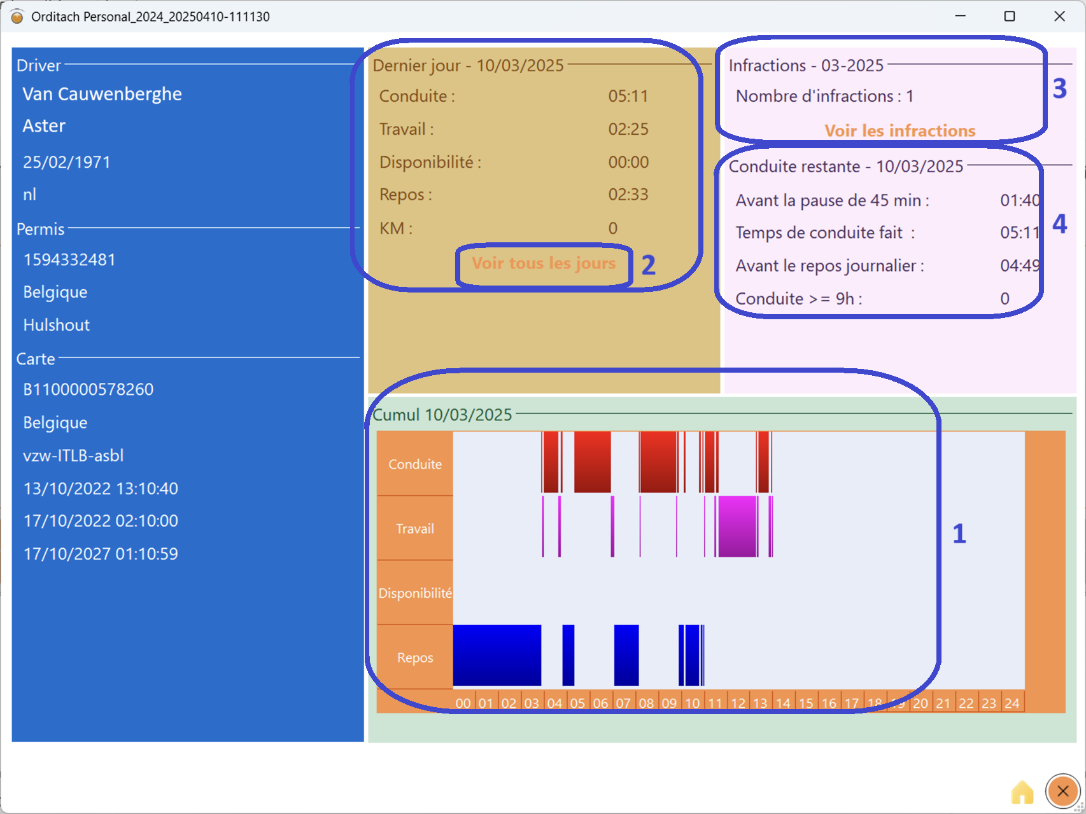Click the Orditach app icon in title bar
1086x814 pixels.
pos(17,17)
